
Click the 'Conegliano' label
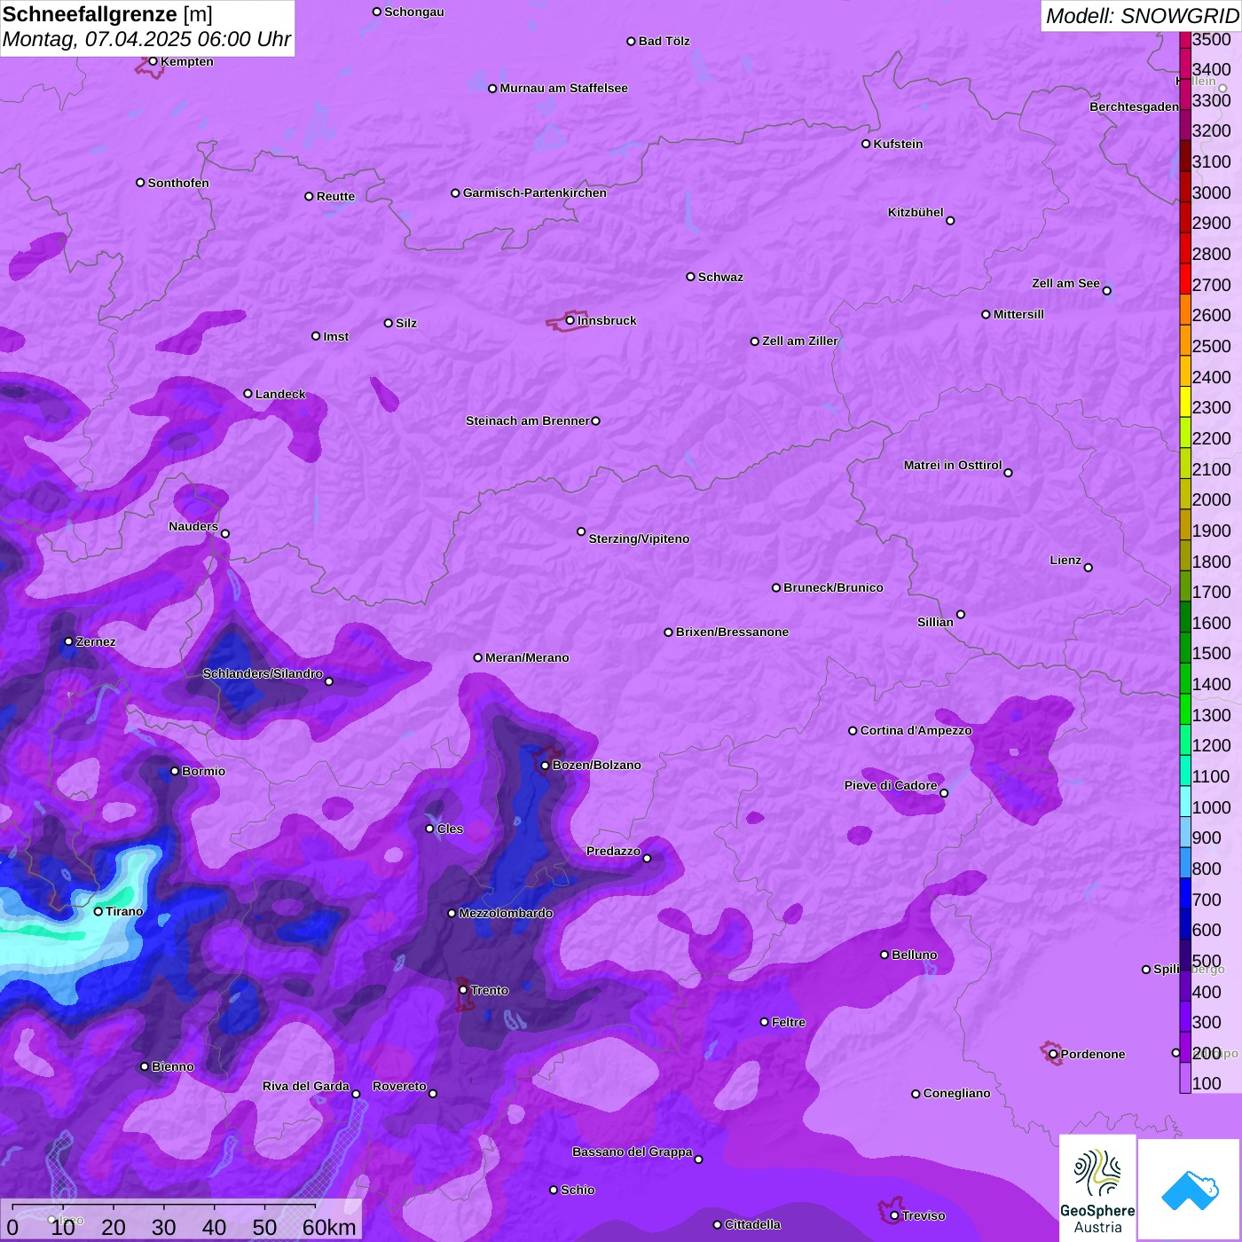click(957, 1093)
